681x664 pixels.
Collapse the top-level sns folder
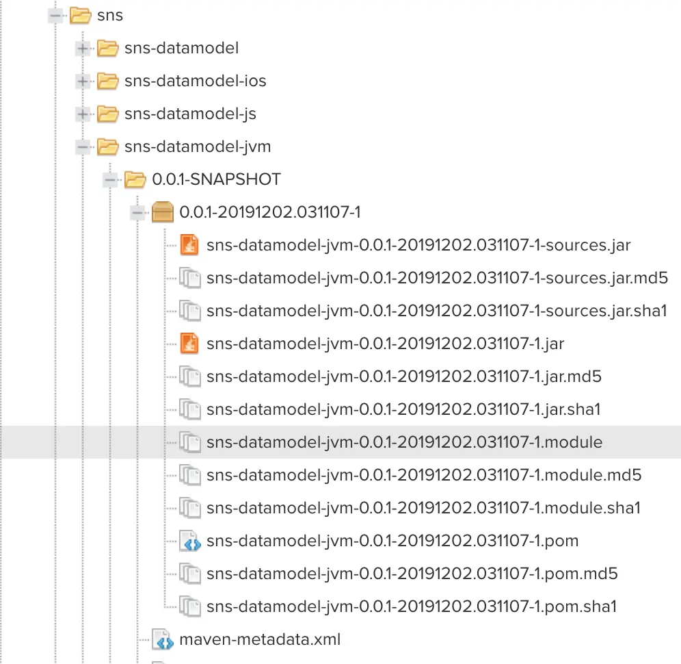[55, 16]
